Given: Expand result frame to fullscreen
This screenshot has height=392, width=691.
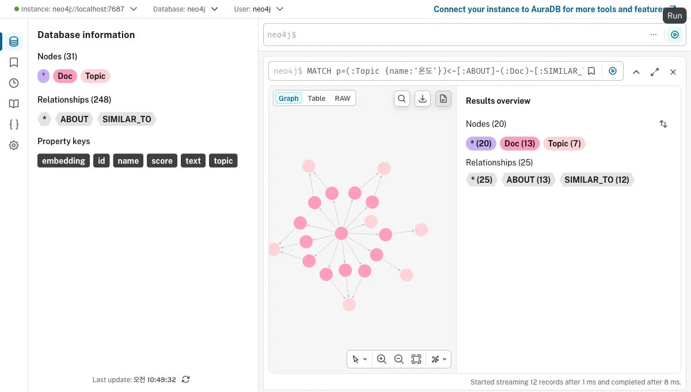Looking at the screenshot, I should click(655, 72).
